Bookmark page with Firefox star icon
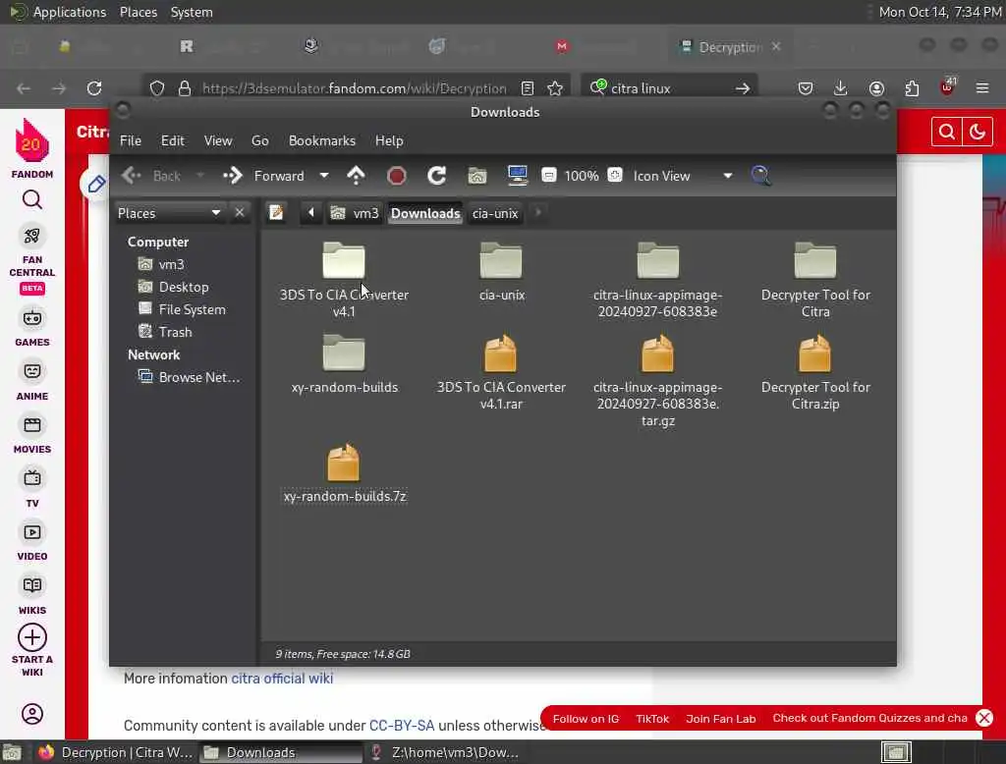This screenshot has width=1006, height=764. tap(555, 88)
